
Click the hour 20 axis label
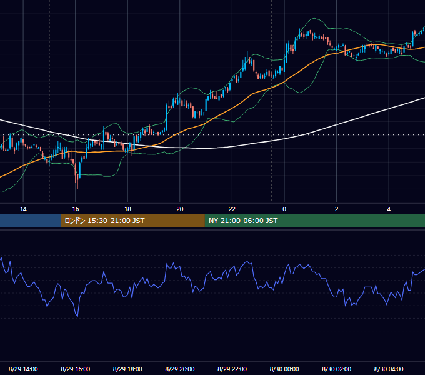(180, 209)
